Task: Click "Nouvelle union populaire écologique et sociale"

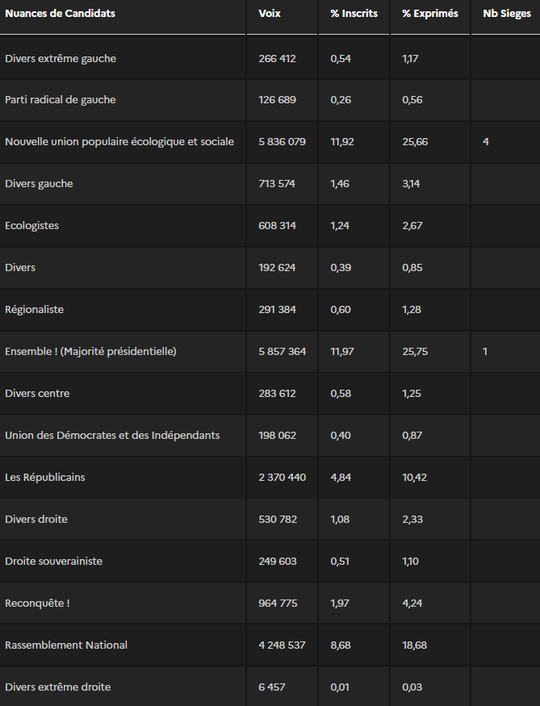Action: tap(119, 142)
